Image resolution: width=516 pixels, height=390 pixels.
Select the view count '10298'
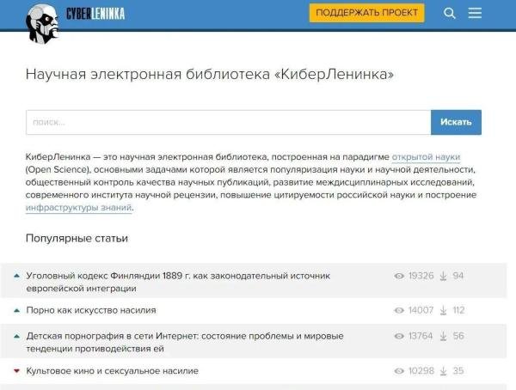[421, 371]
